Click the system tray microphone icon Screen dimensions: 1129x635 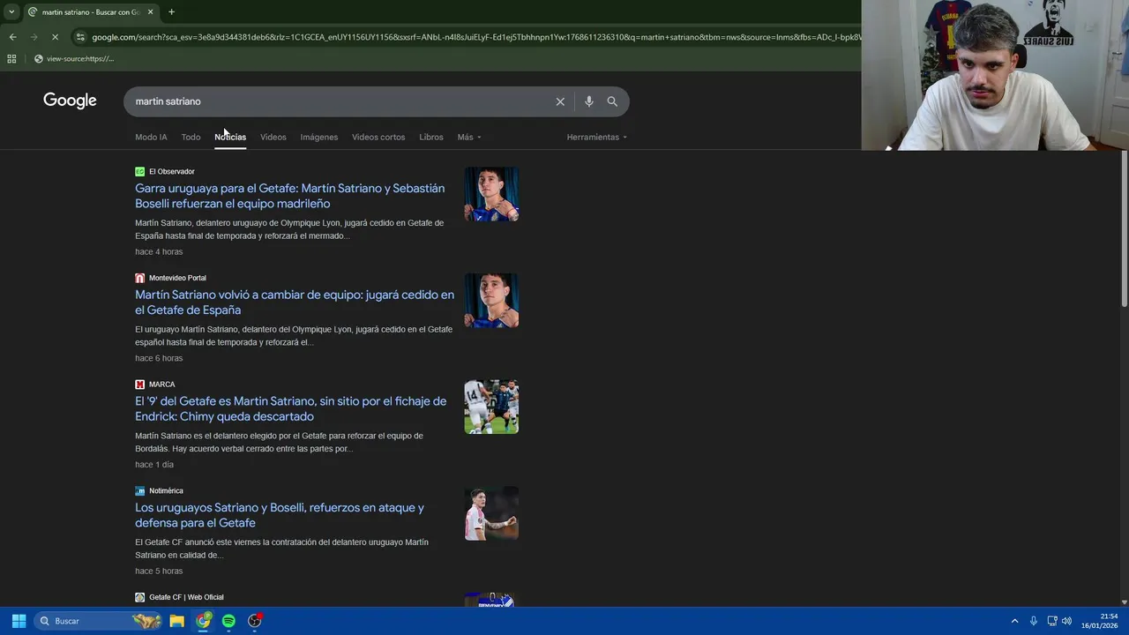tap(1034, 621)
